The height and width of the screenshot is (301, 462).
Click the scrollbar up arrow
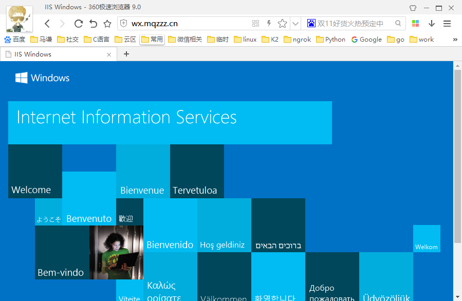[457, 65]
